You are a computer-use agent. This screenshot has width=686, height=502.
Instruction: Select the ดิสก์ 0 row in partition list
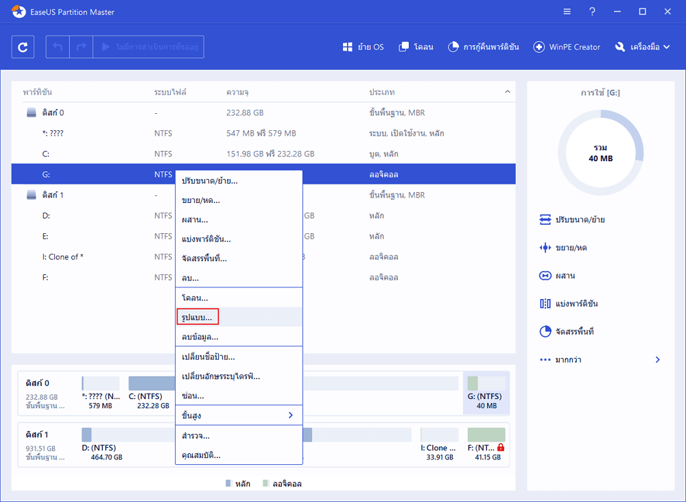point(263,112)
